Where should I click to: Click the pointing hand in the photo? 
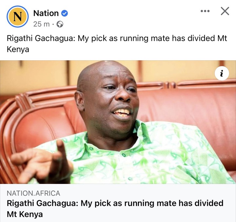tap(41, 163)
